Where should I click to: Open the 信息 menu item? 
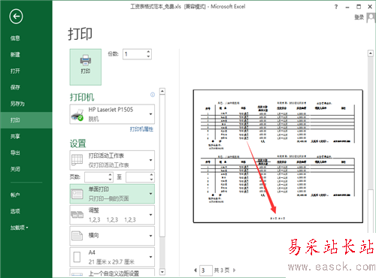(x=15, y=38)
